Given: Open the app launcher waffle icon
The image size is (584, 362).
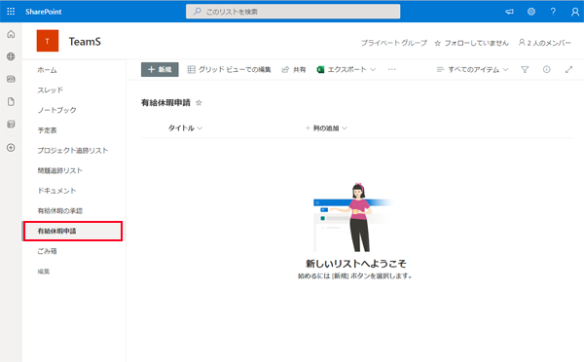Looking at the screenshot, I should [11, 12].
